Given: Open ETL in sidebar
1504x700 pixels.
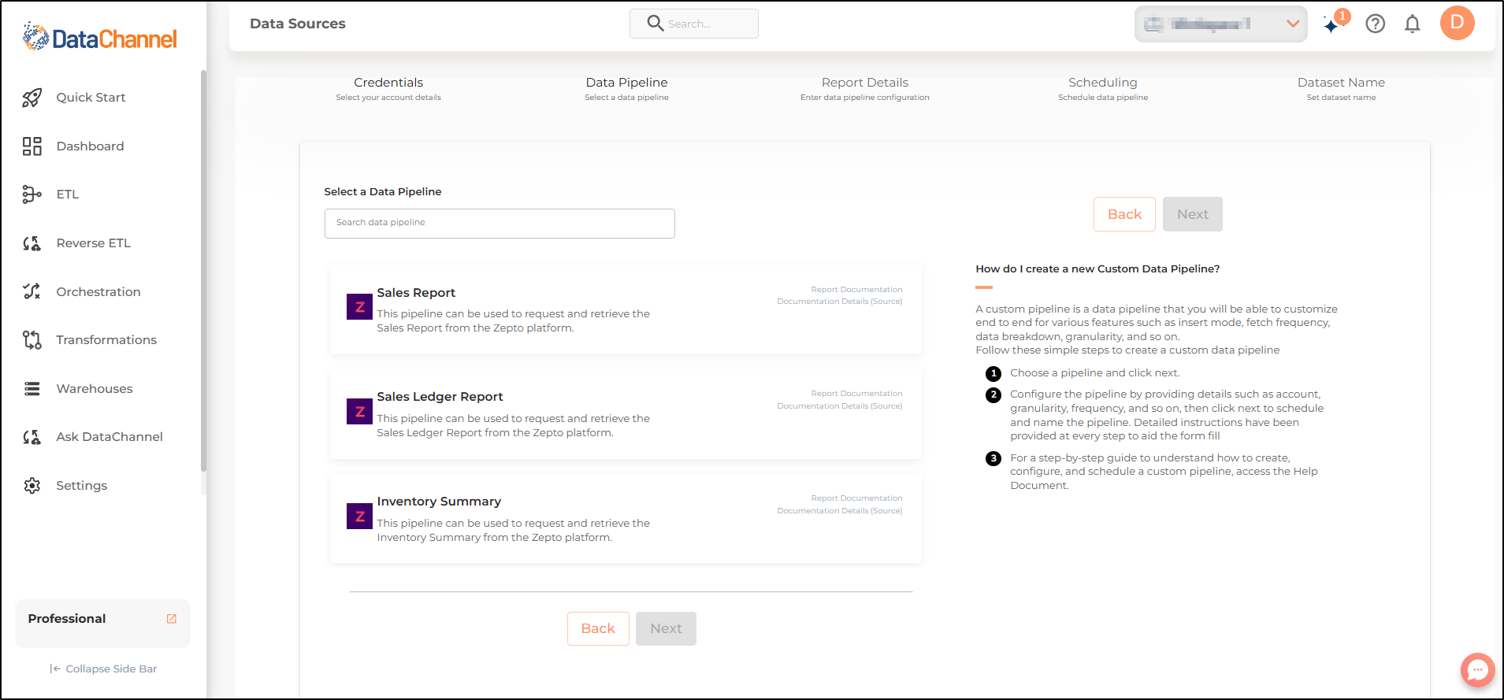Looking at the screenshot, I should (x=68, y=194).
